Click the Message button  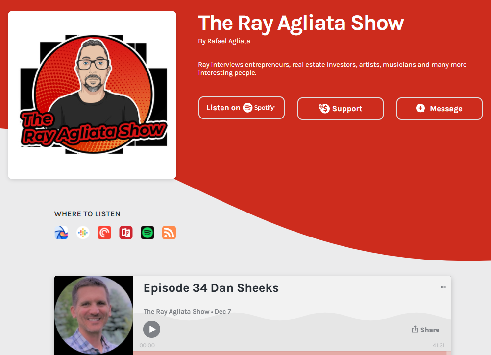click(x=440, y=109)
